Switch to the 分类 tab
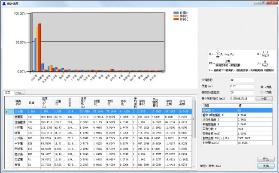The image size is (279, 173). pyautogui.click(x=8, y=92)
